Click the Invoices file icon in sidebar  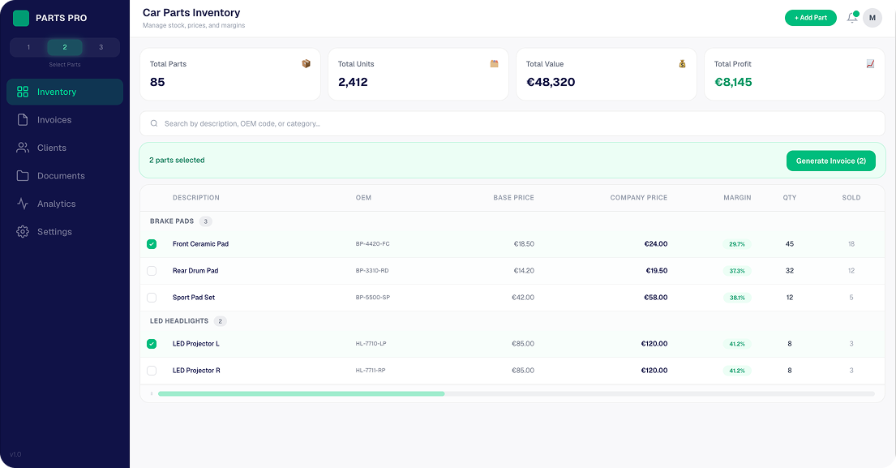tap(23, 120)
